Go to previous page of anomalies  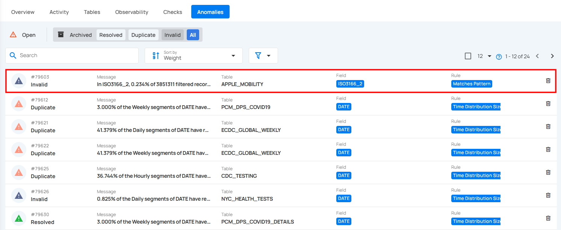537,56
